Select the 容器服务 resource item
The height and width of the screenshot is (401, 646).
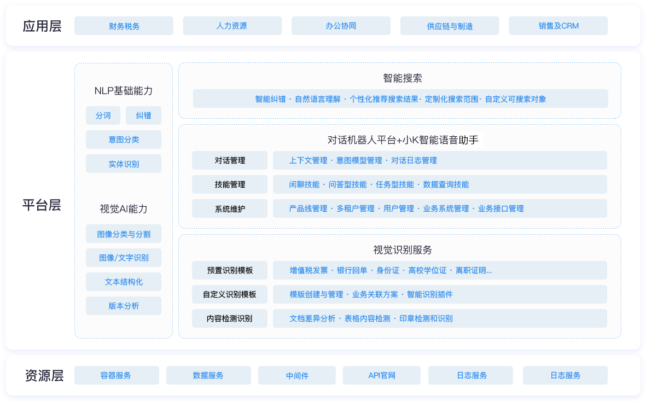click(x=117, y=375)
